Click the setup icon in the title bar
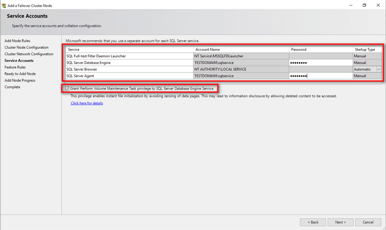The width and height of the screenshot is (386, 230). point(4,6)
